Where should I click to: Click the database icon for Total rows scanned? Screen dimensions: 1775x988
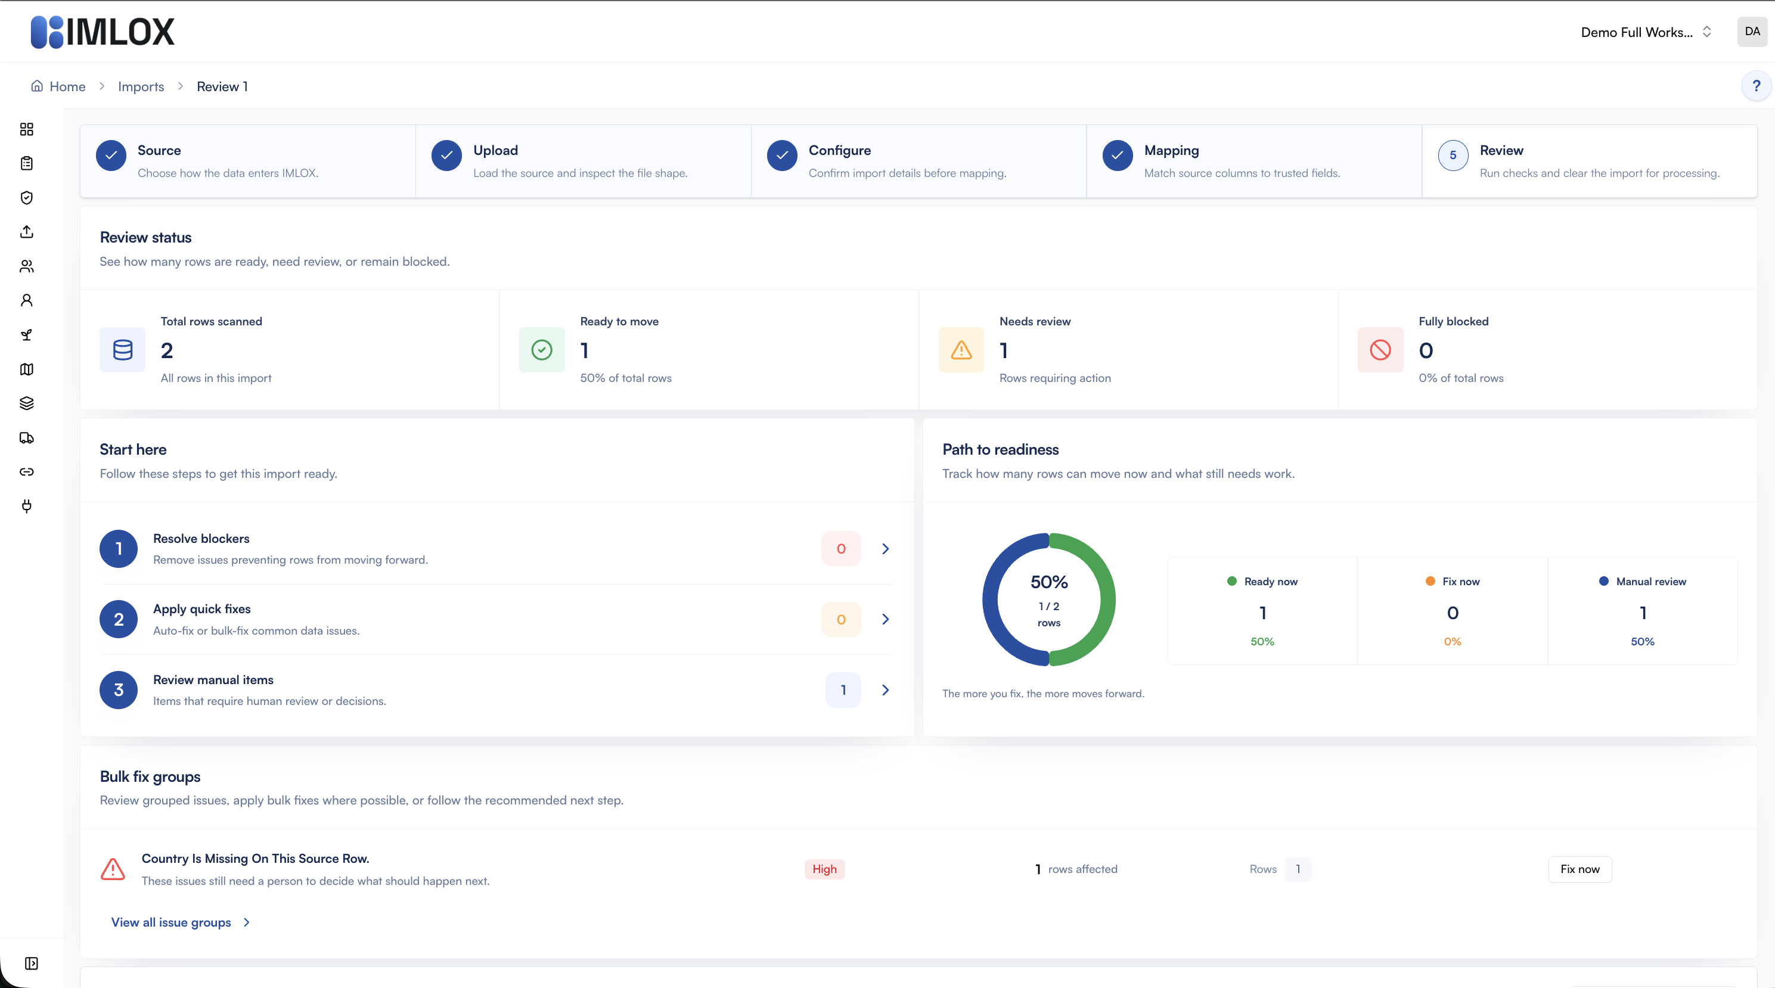123,350
